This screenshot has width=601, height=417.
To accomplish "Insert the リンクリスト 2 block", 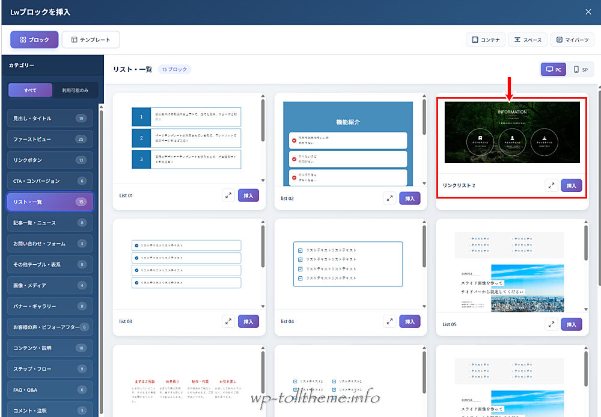I will click(572, 185).
